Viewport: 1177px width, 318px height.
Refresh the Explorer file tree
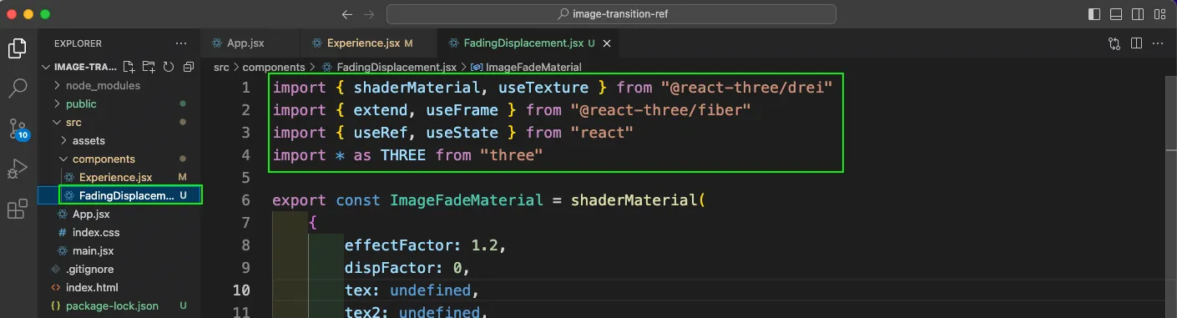[x=169, y=67]
